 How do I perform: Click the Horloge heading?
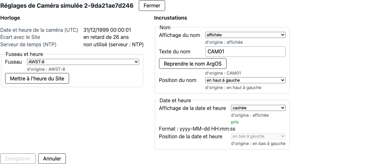tap(10, 18)
